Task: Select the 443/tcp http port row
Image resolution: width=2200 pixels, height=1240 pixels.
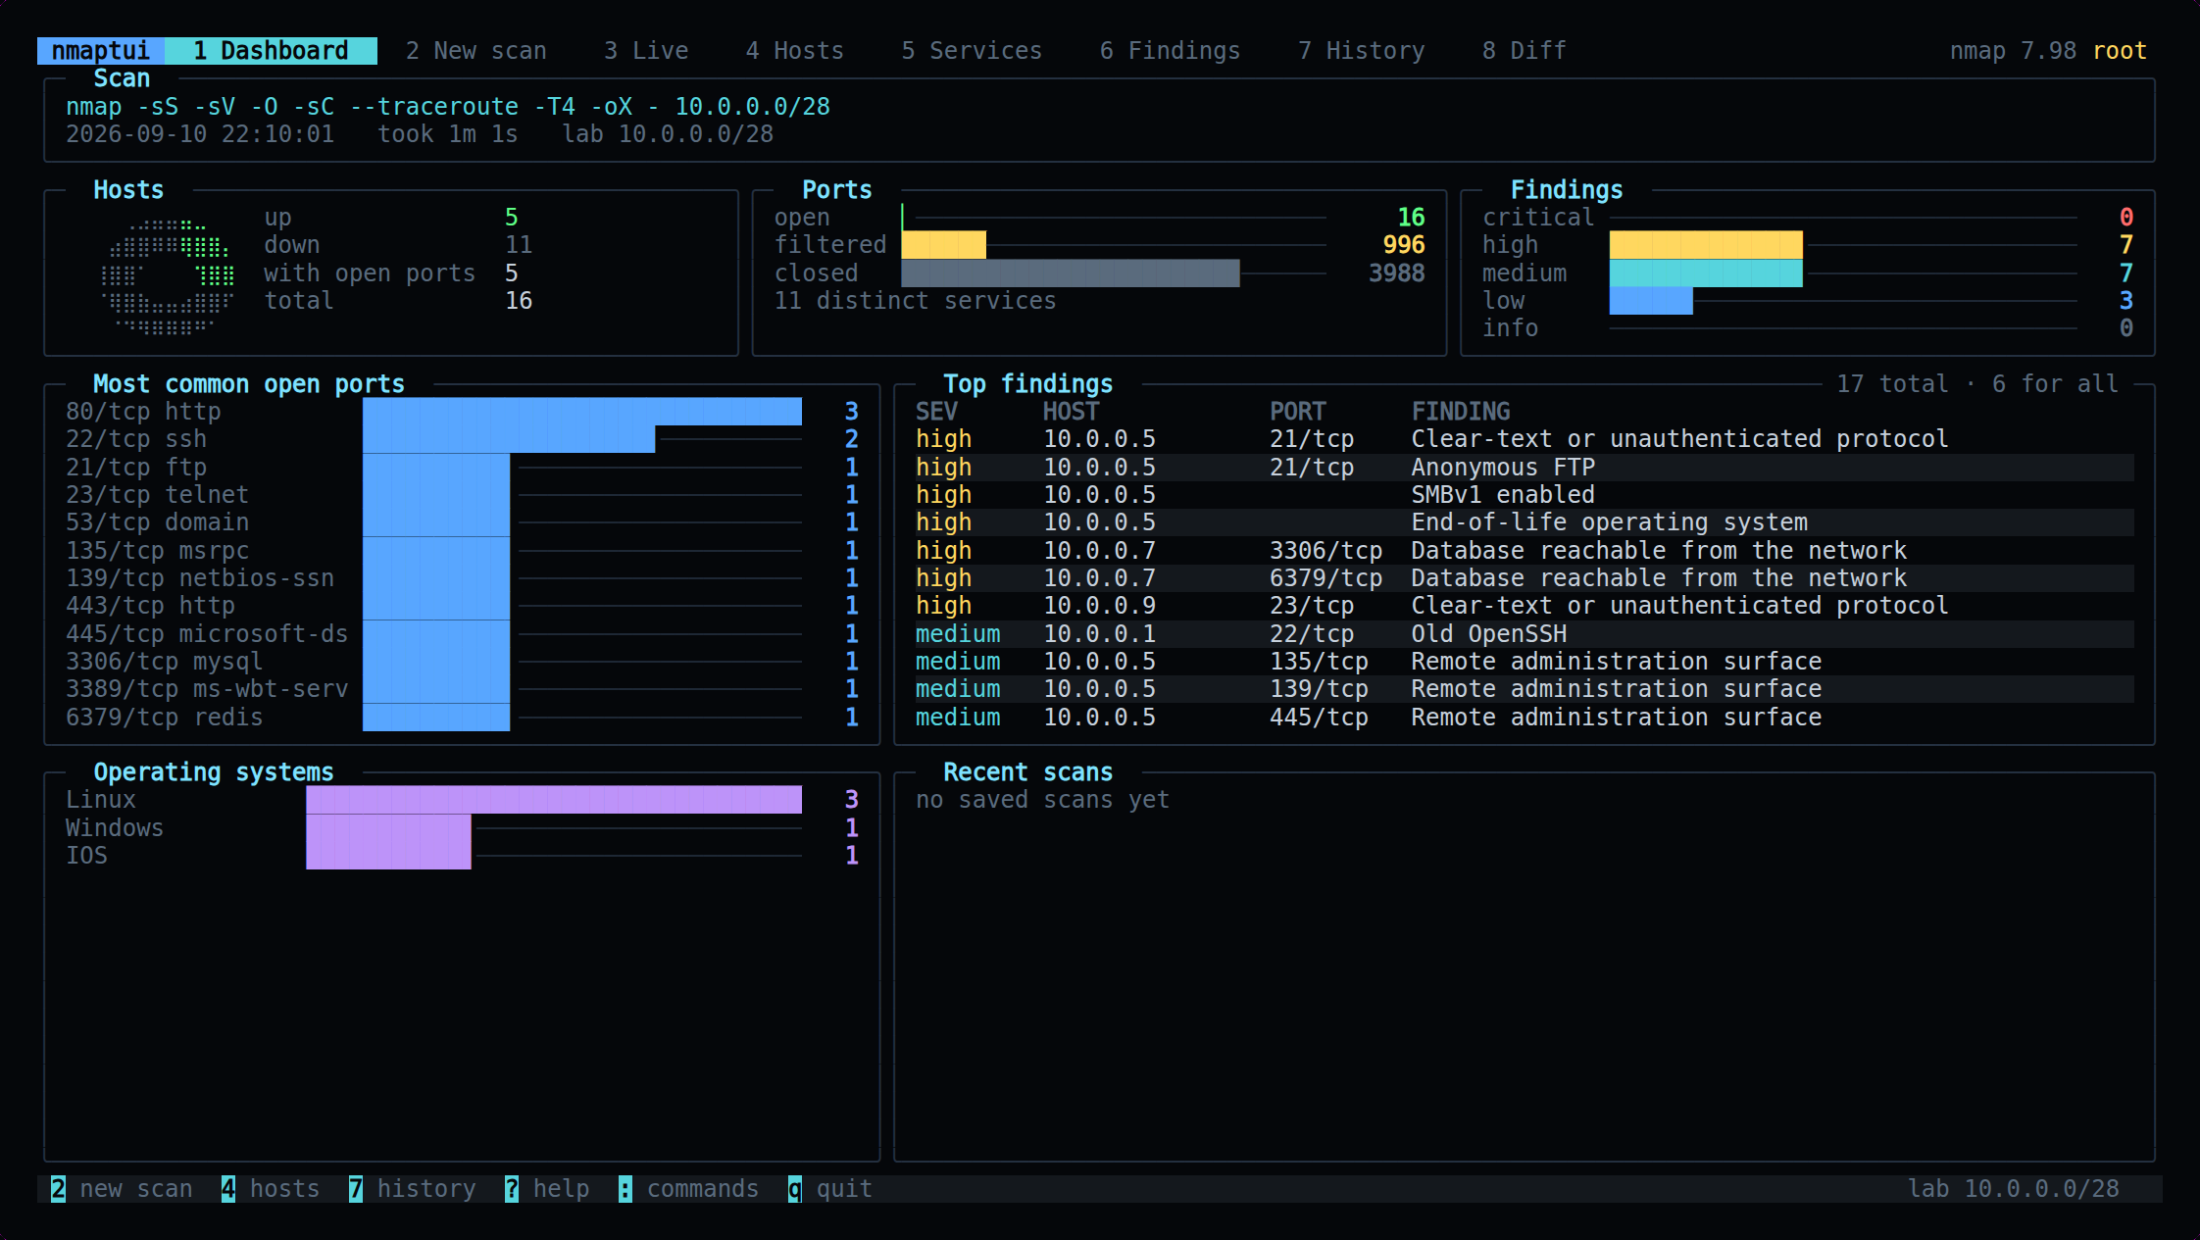Action: click(462, 606)
